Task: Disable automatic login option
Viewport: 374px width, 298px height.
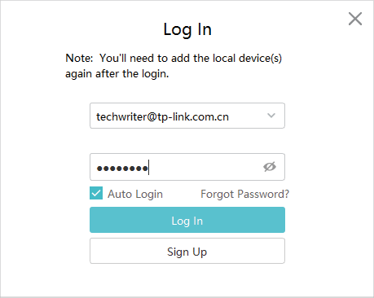Action: click(x=96, y=193)
